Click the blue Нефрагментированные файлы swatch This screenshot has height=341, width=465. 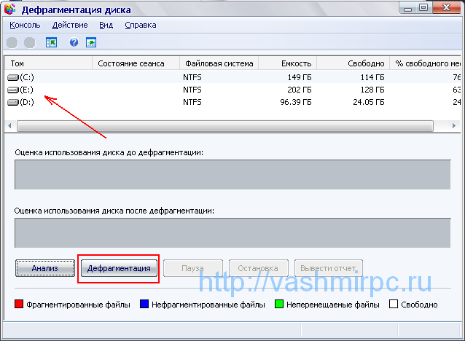(x=144, y=304)
